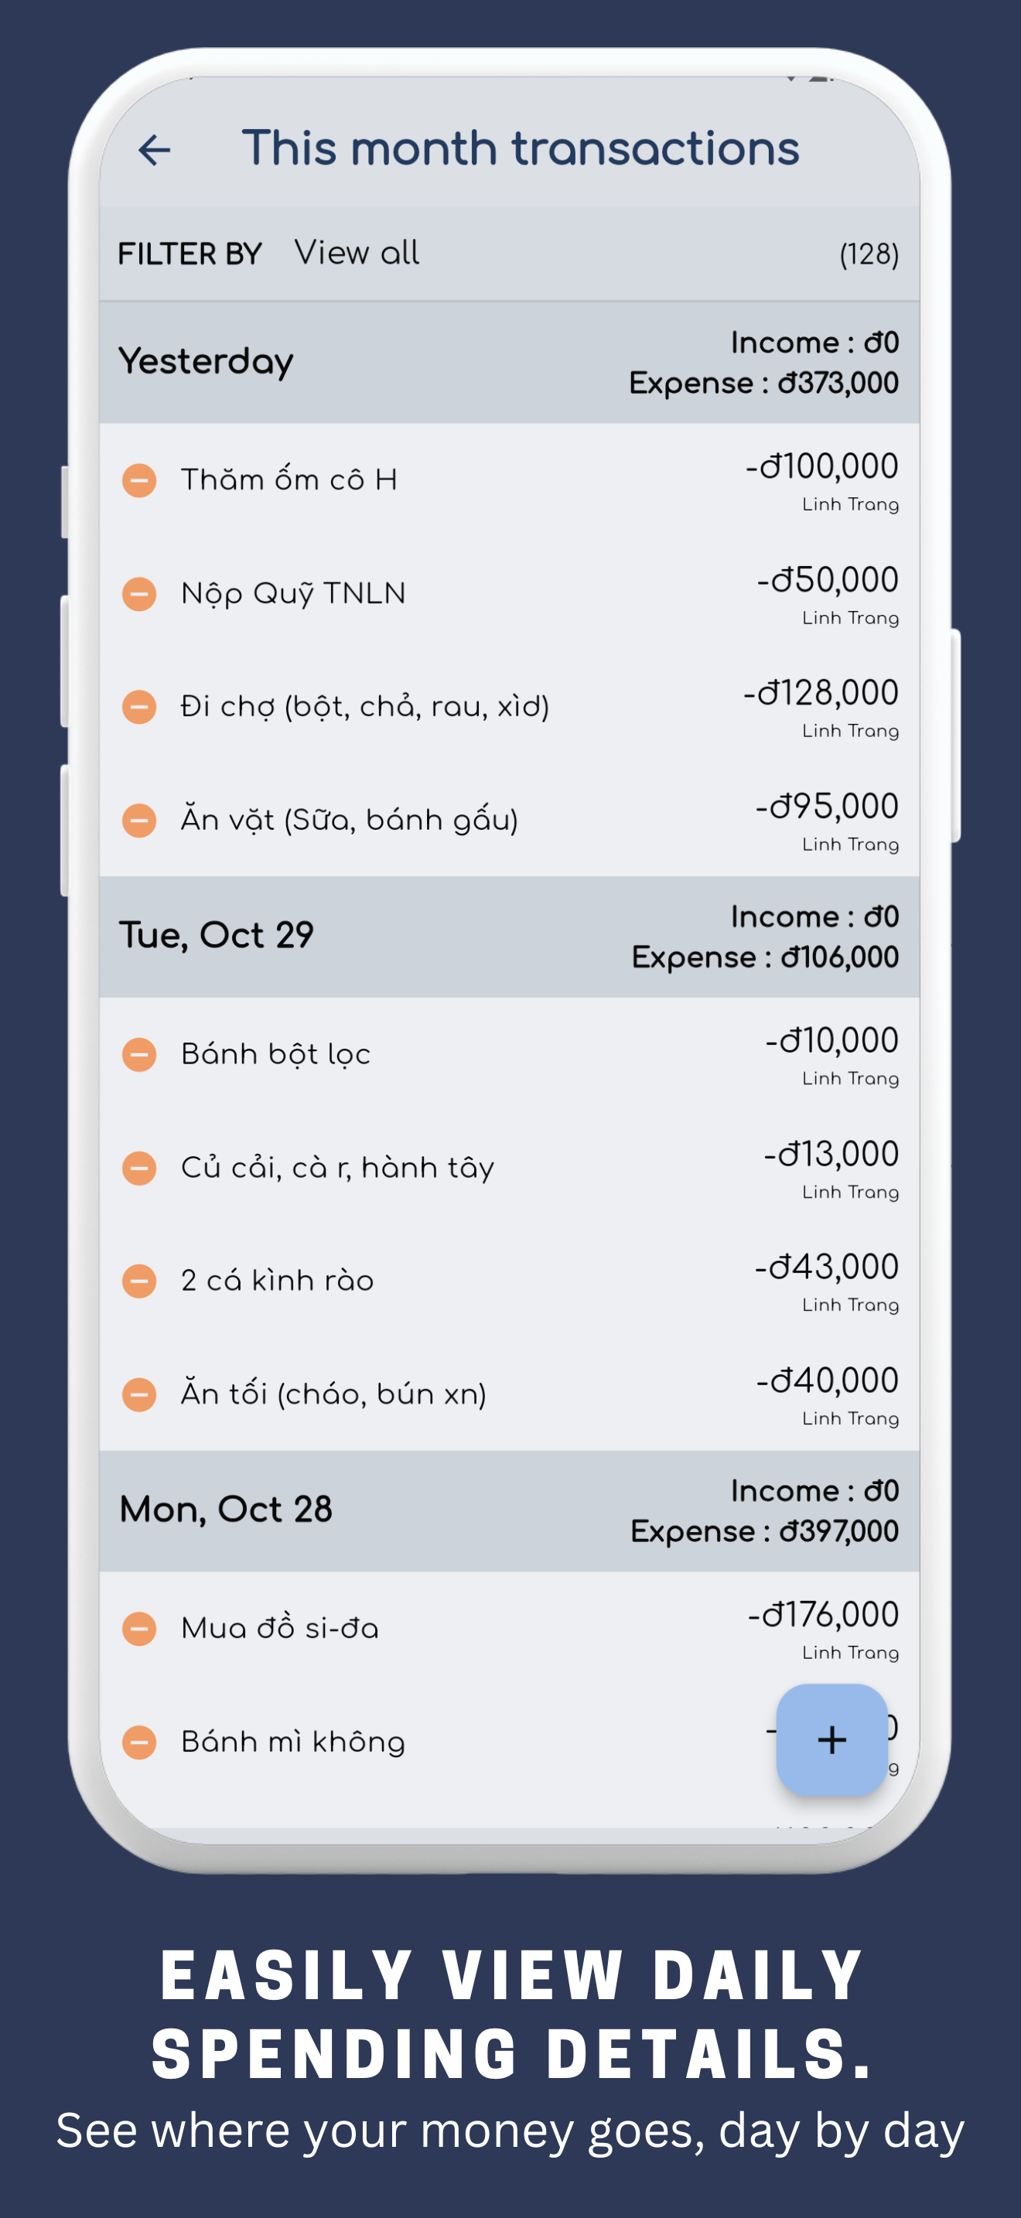
Task: Open Củ cải, cà r, hành tây transaction
Action: (x=337, y=1169)
